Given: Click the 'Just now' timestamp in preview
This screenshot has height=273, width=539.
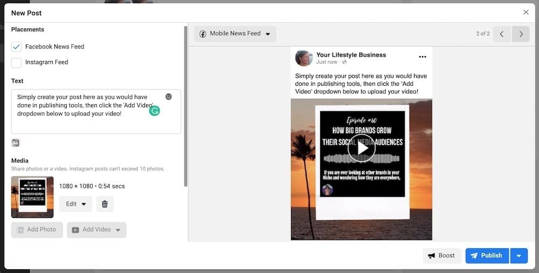Looking at the screenshot, I should pyautogui.click(x=327, y=62).
